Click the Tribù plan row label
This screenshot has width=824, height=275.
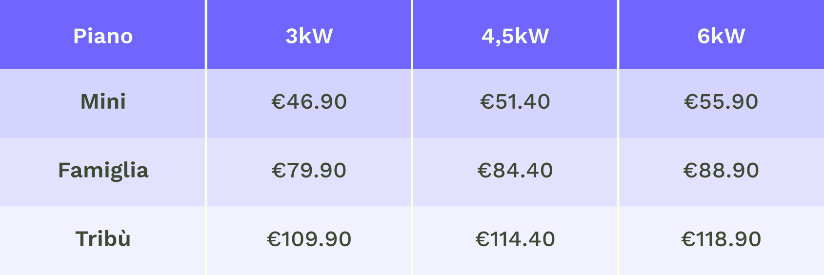(x=103, y=239)
